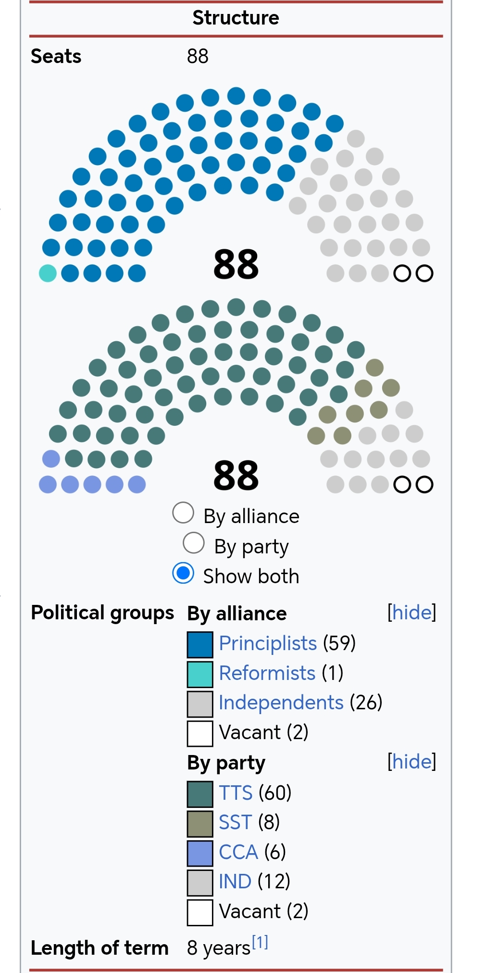Select the Show both radio button
Screen dimensions: 485x973
pos(183,573)
